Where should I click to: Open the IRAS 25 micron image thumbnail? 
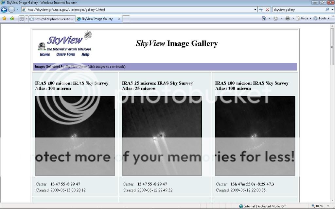(162, 136)
